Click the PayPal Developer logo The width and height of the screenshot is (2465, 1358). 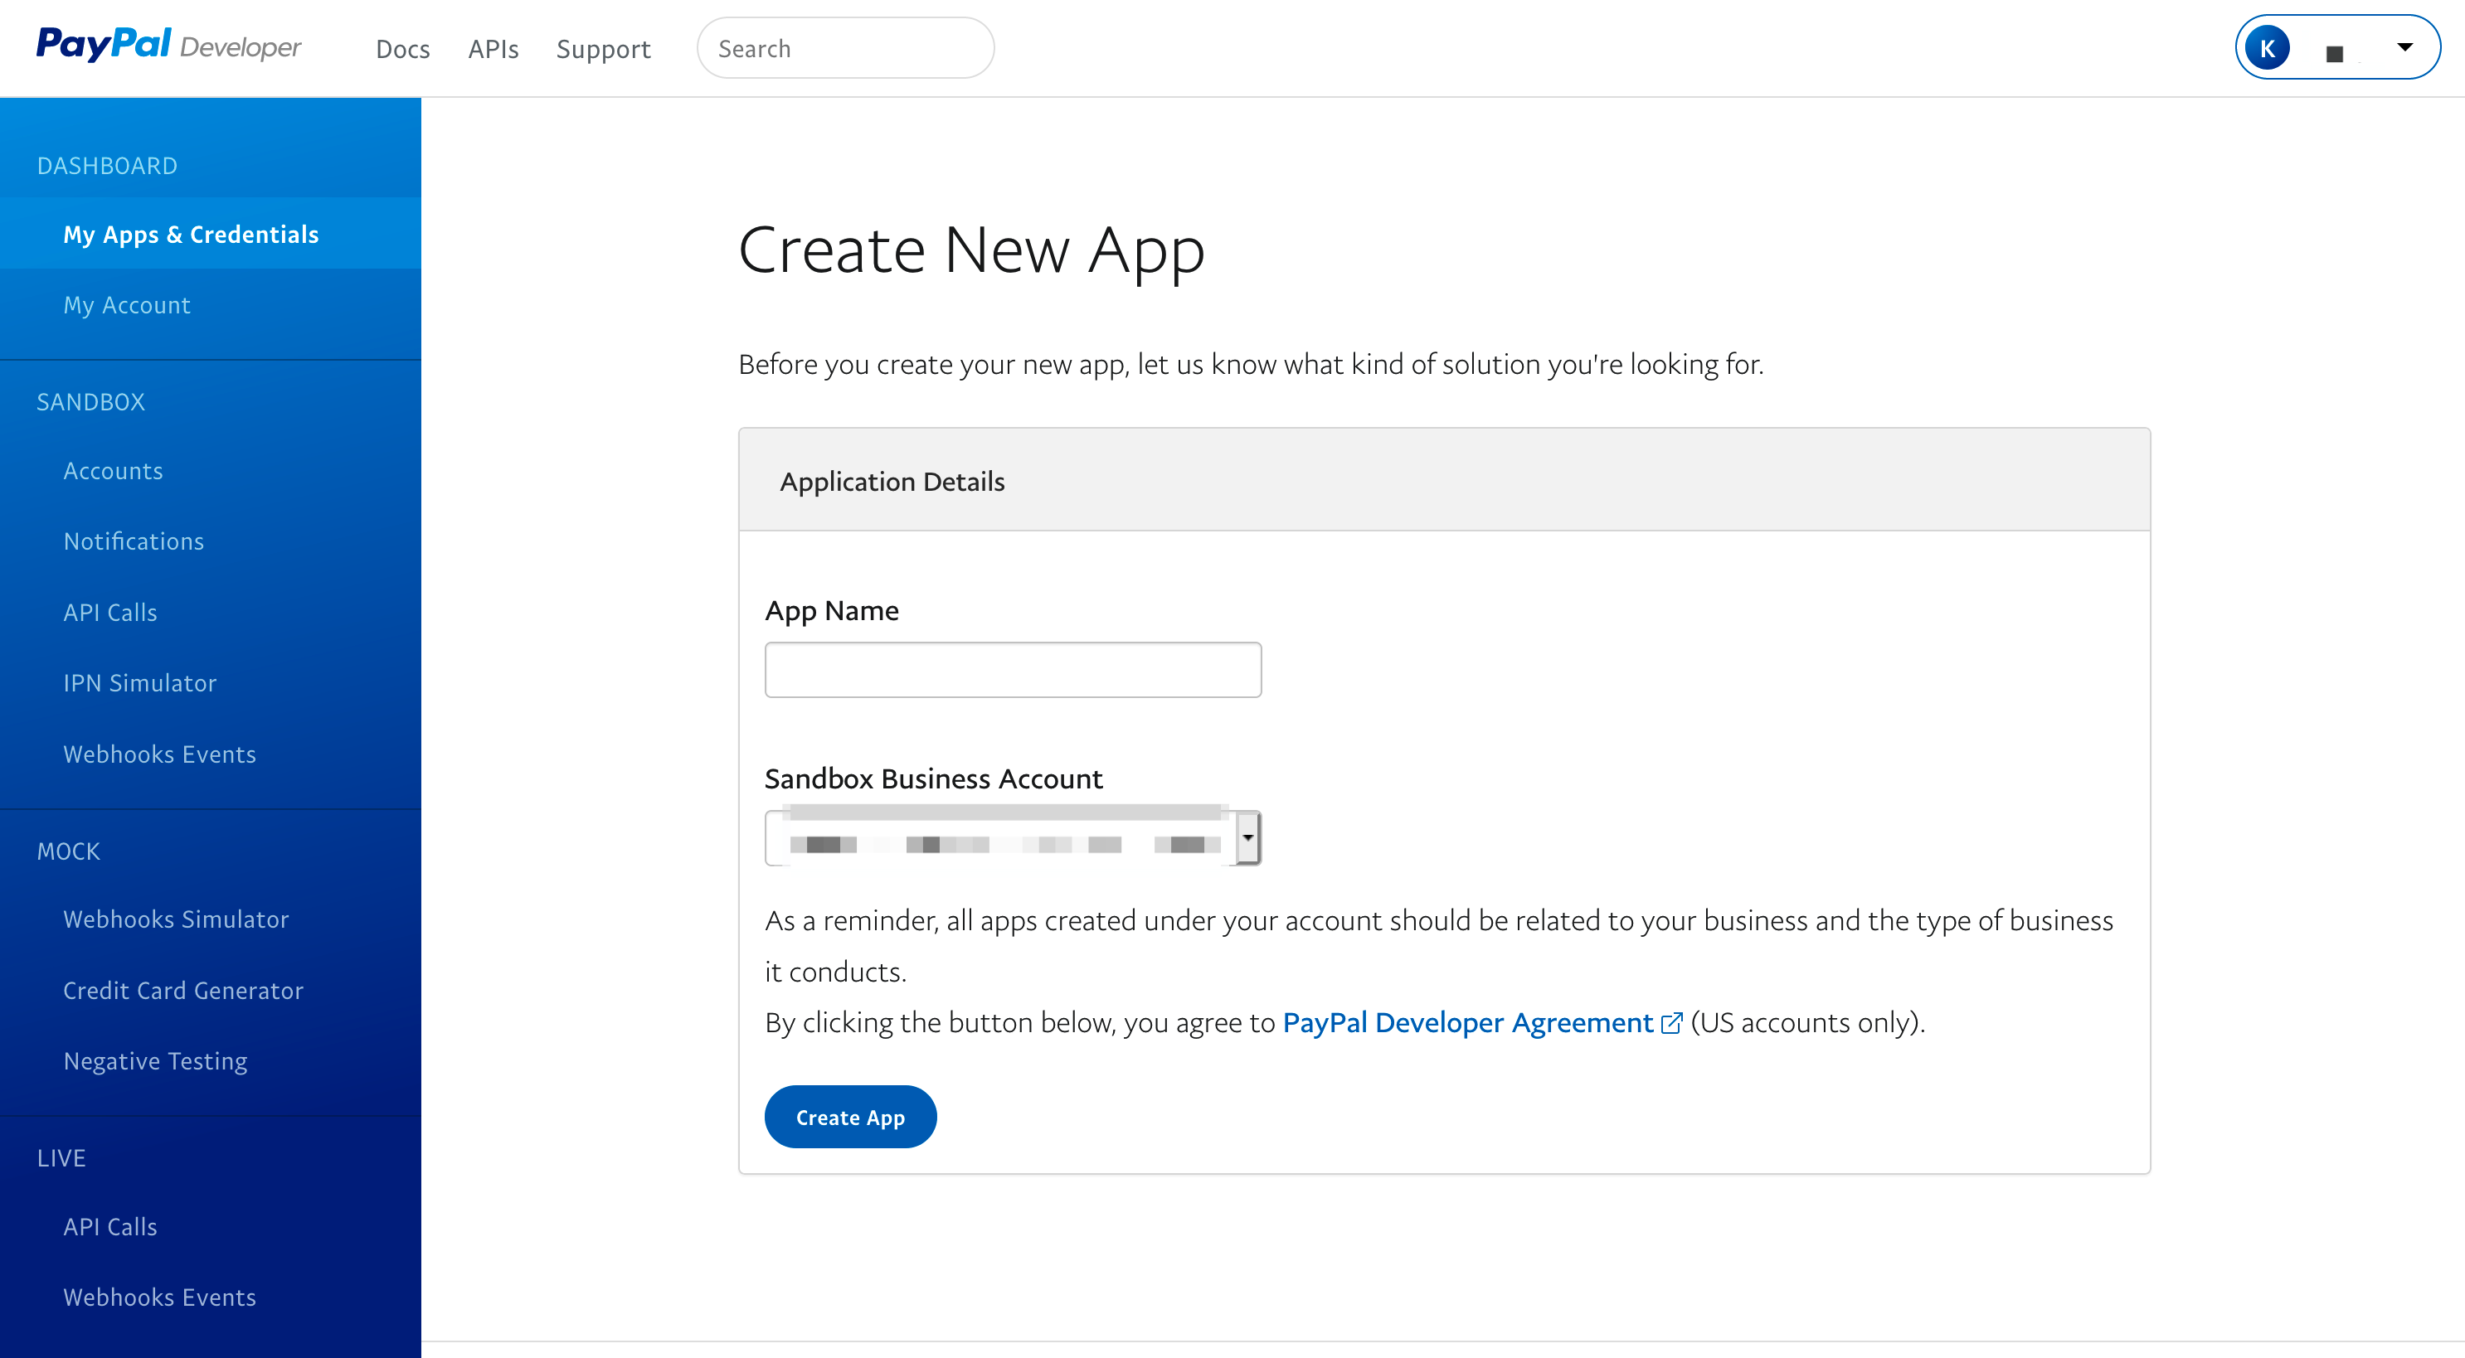pos(168,45)
